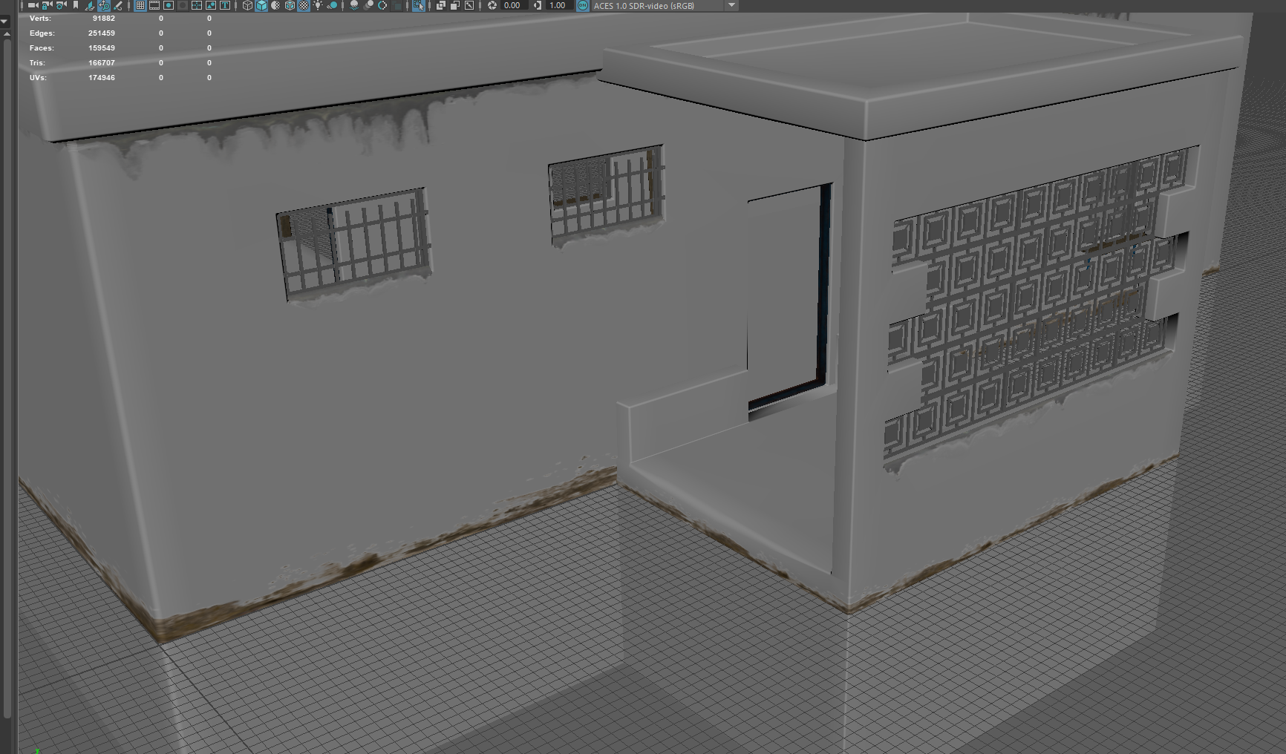Viewport: 1286px width, 754px height.
Task: Open Camera Attributes via the gear camera icon
Action: tap(61, 5)
